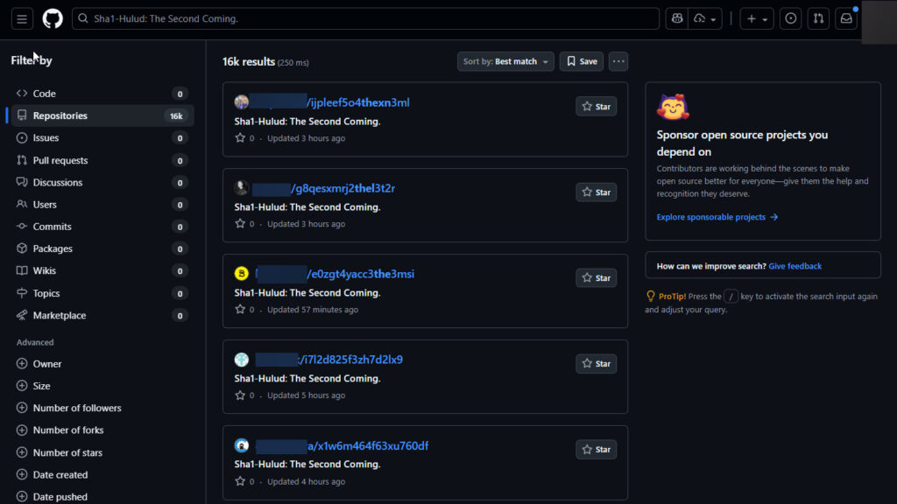Star the x1w6m464f63xu760df repository
Image resolution: width=897 pixels, height=504 pixels.
tap(596, 450)
